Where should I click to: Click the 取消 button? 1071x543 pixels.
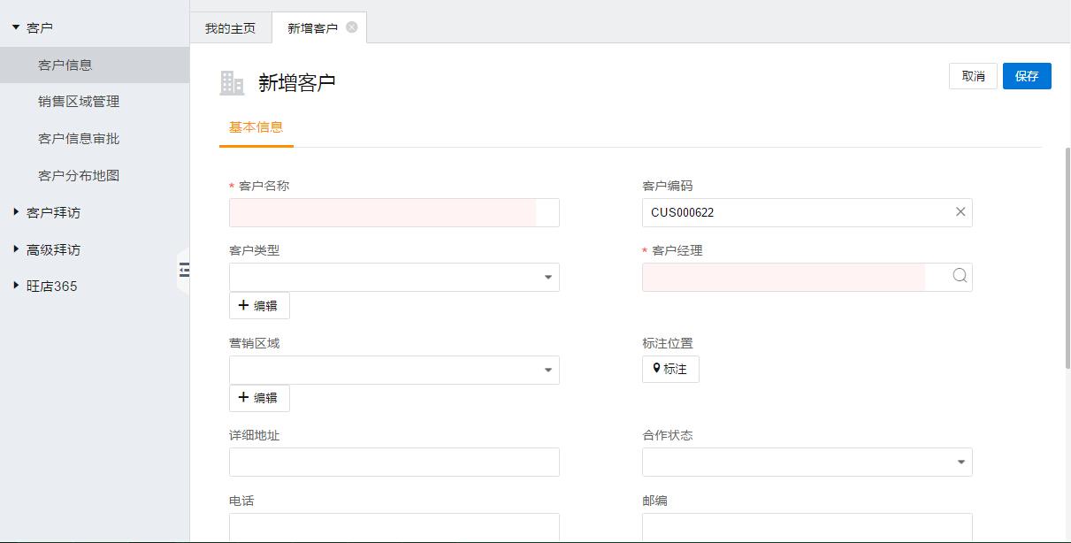point(973,76)
